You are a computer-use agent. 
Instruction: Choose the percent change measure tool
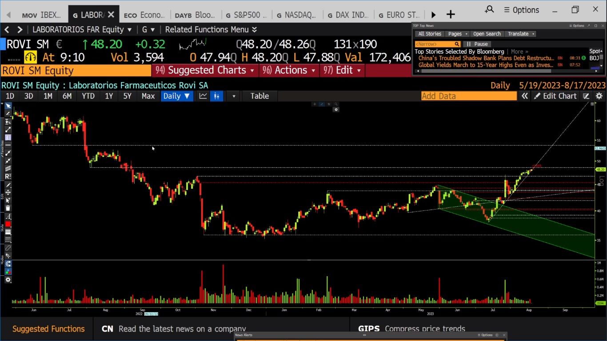point(8,122)
